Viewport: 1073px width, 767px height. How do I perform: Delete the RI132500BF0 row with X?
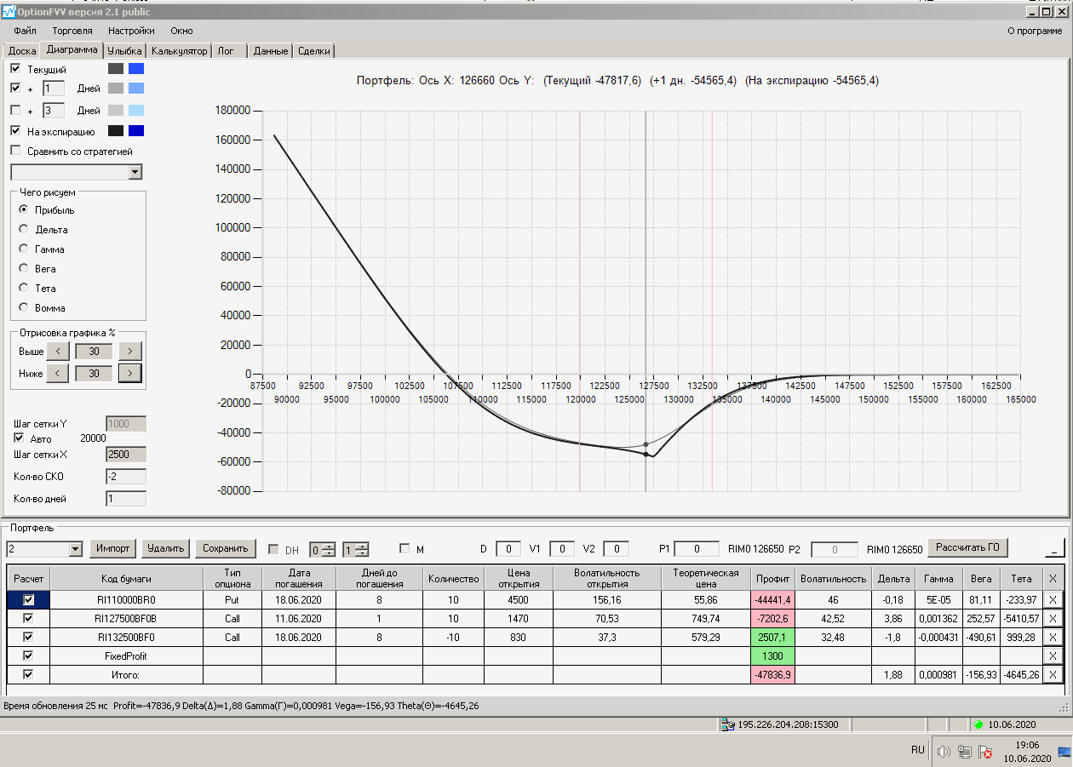coord(1053,637)
